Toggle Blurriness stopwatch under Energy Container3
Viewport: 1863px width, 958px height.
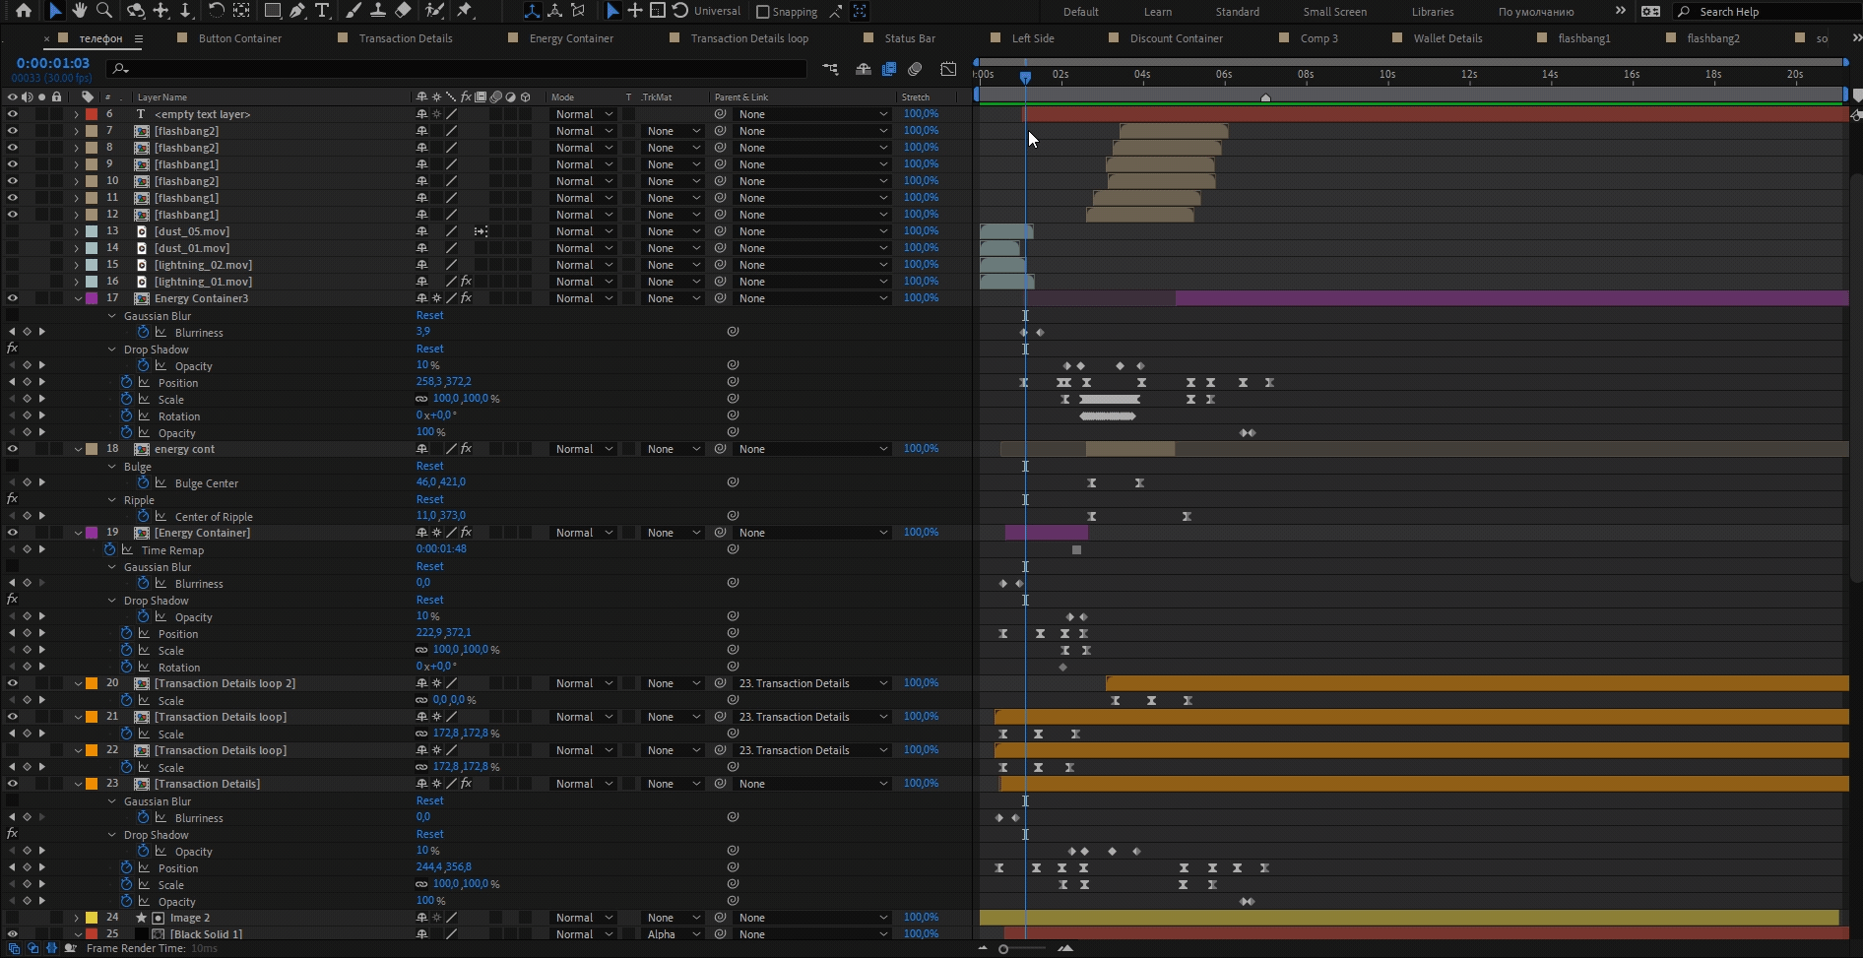pos(144,333)
